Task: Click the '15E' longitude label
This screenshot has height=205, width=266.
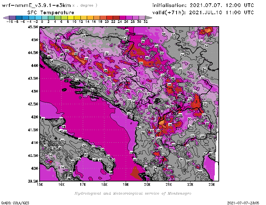Action: point(40,184)
